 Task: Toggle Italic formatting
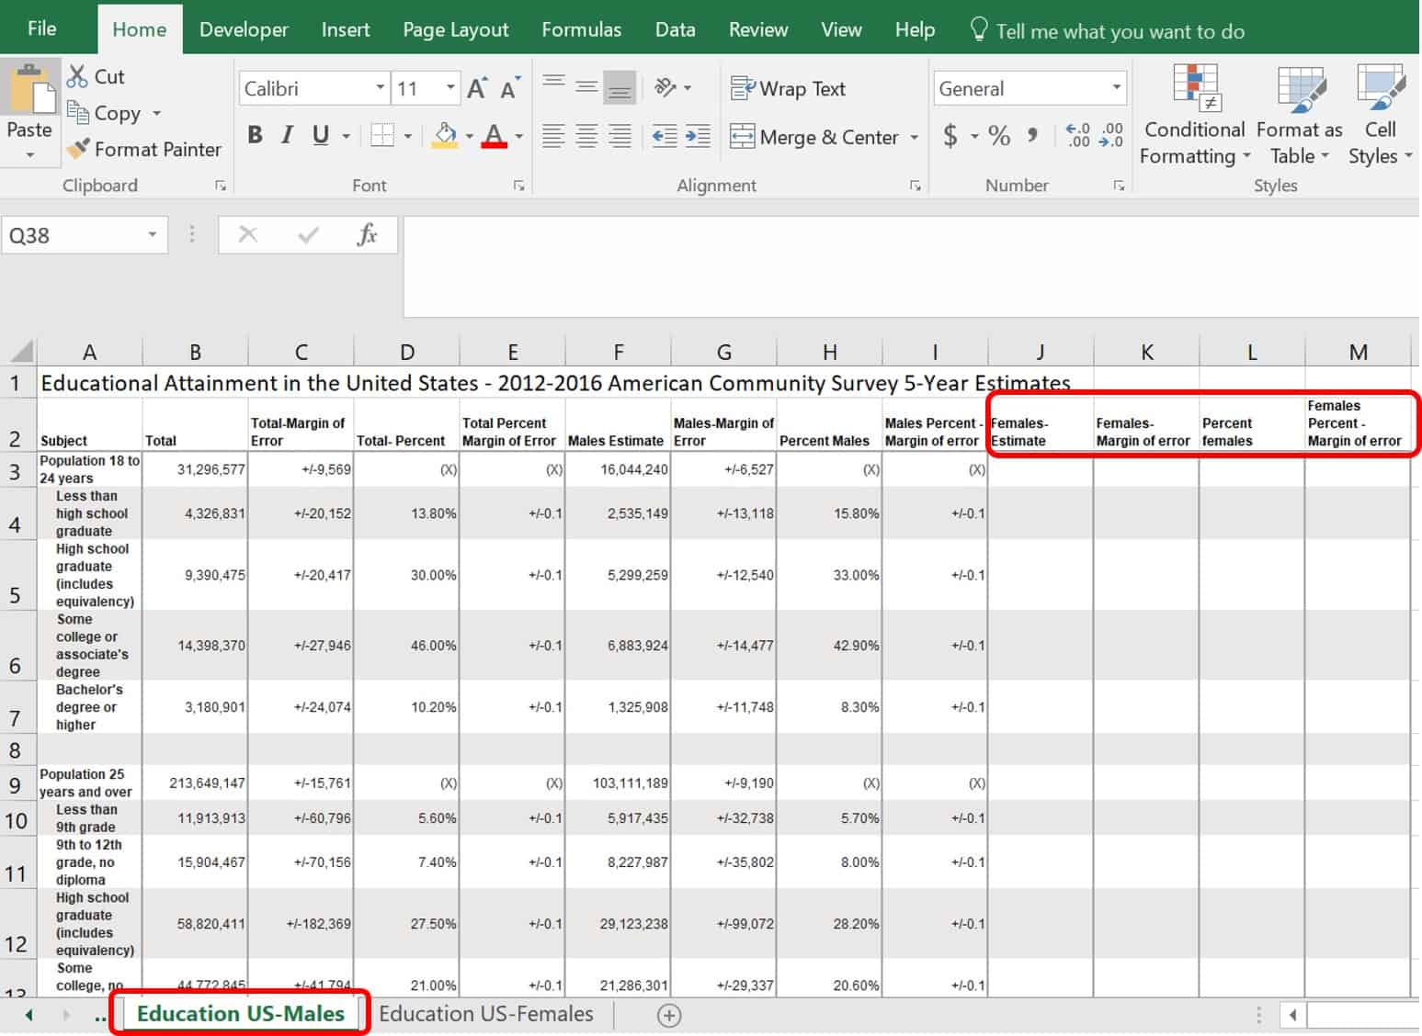(288, 136)
